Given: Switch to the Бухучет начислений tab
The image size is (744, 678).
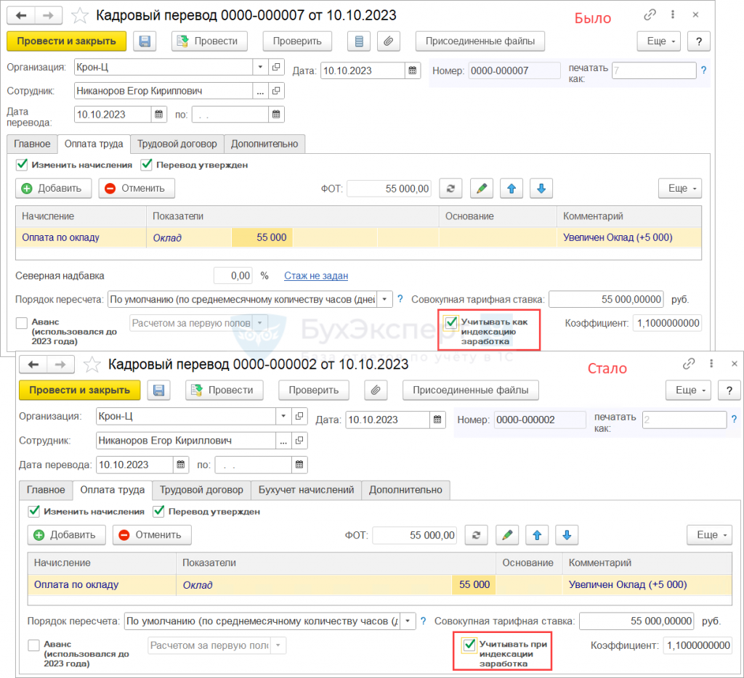Looking at the screenshot, I should coord(306,490).
